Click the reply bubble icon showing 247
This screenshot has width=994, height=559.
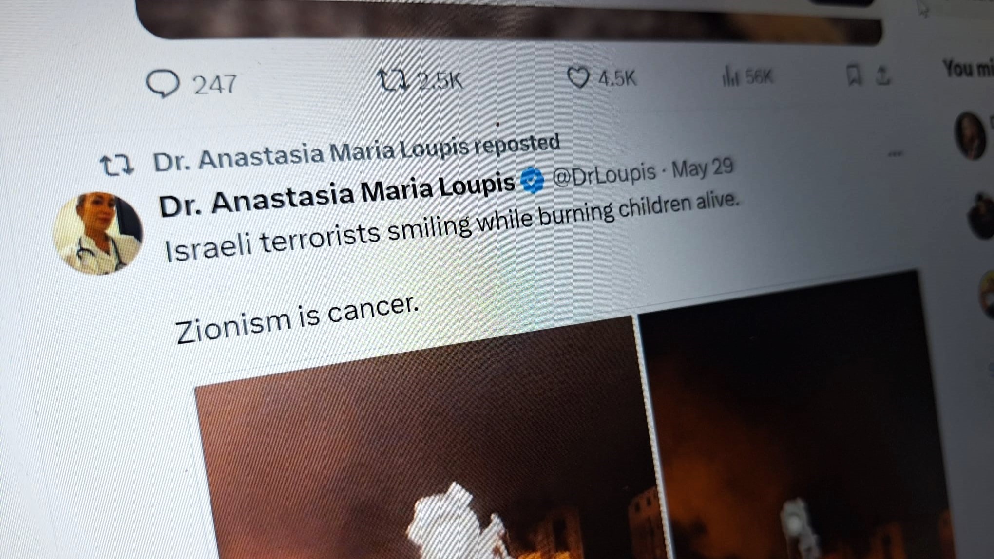click(x=163, y=83)
